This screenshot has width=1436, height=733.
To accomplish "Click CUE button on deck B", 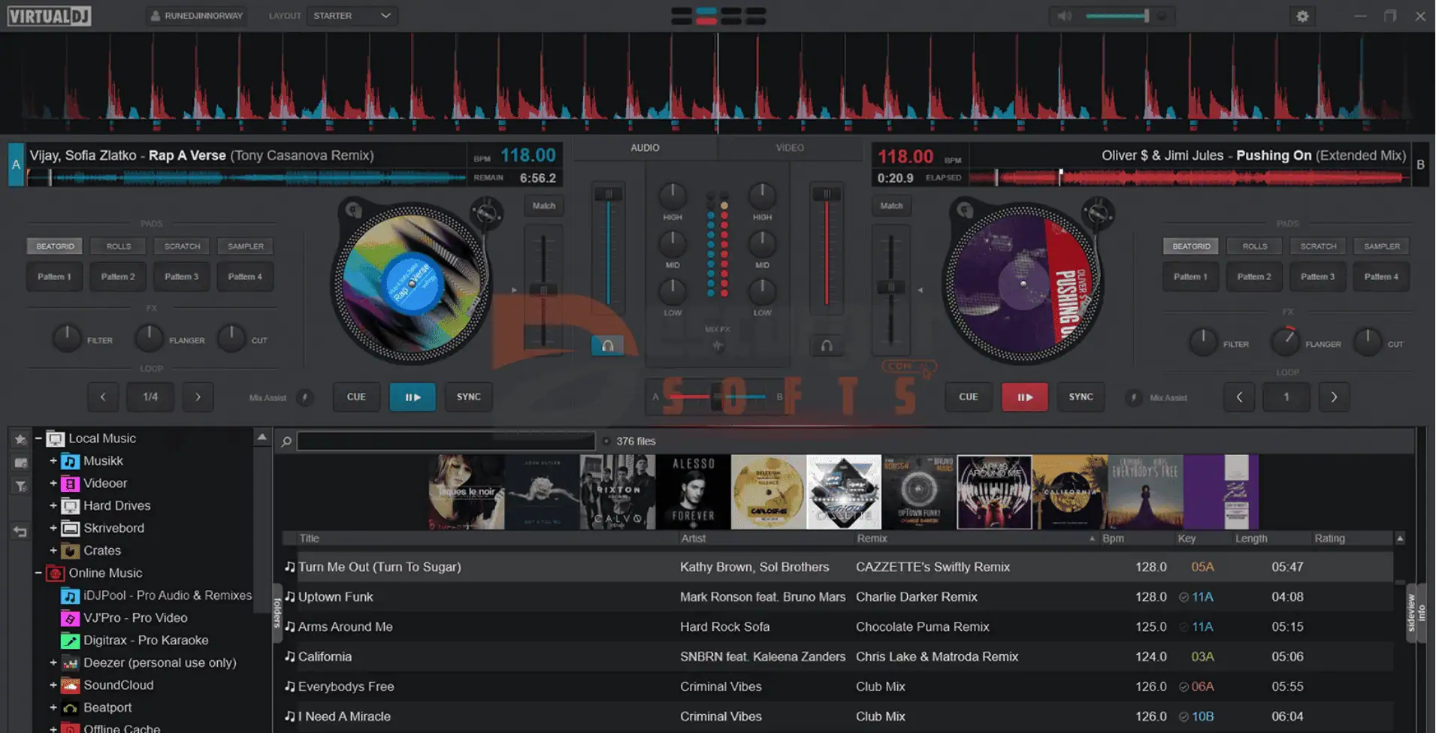I will [969, 397].
